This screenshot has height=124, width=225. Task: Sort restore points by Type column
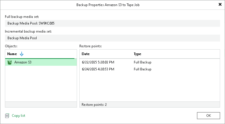pyautogui.click(x=138, y=54)
